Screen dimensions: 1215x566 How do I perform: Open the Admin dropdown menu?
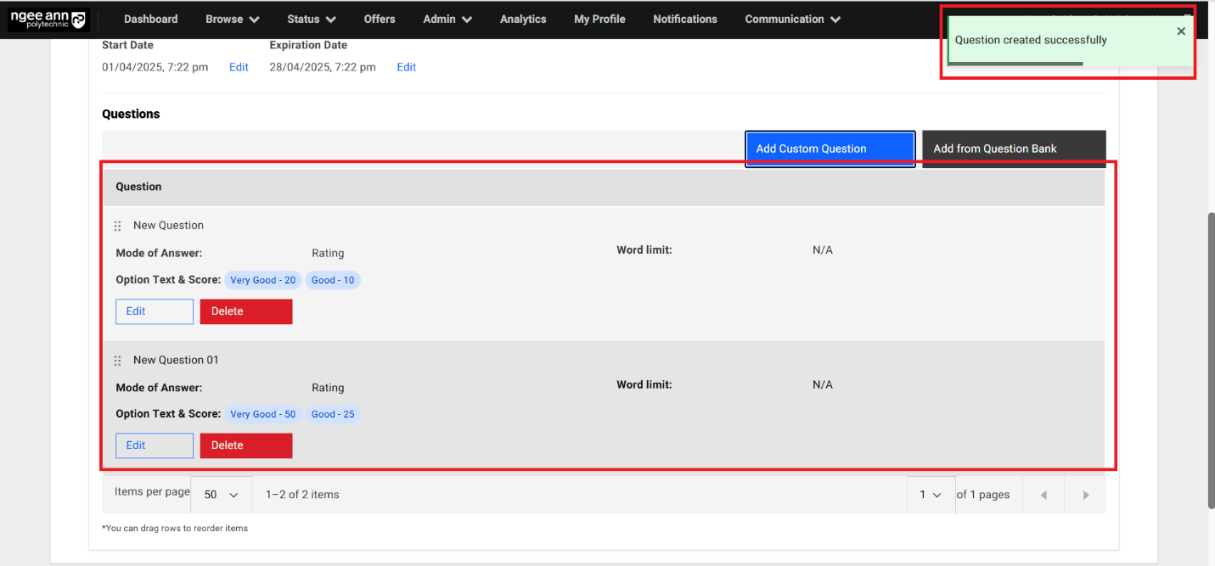point(447,19)
